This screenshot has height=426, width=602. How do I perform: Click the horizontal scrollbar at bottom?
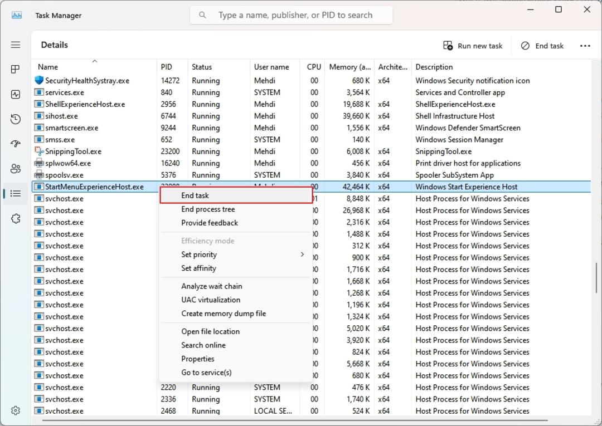click(x=294, y=420)
